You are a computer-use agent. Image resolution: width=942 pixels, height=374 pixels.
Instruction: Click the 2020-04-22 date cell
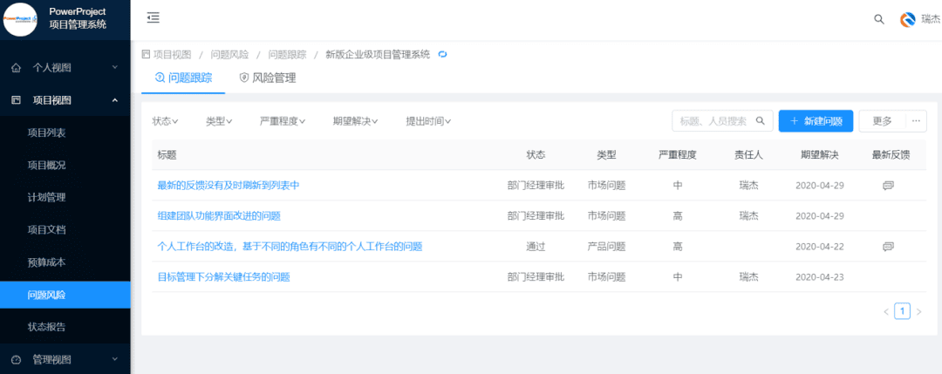tap(820, 247)
